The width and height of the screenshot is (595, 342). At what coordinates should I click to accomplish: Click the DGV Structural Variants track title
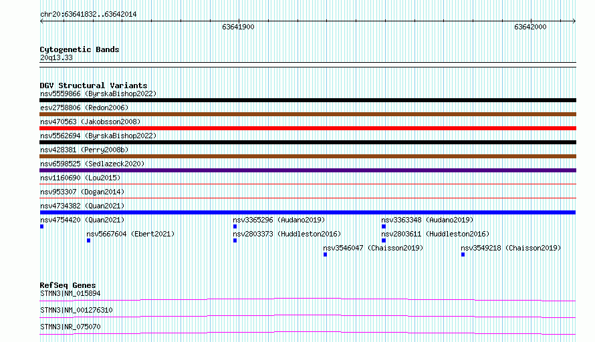94,85
